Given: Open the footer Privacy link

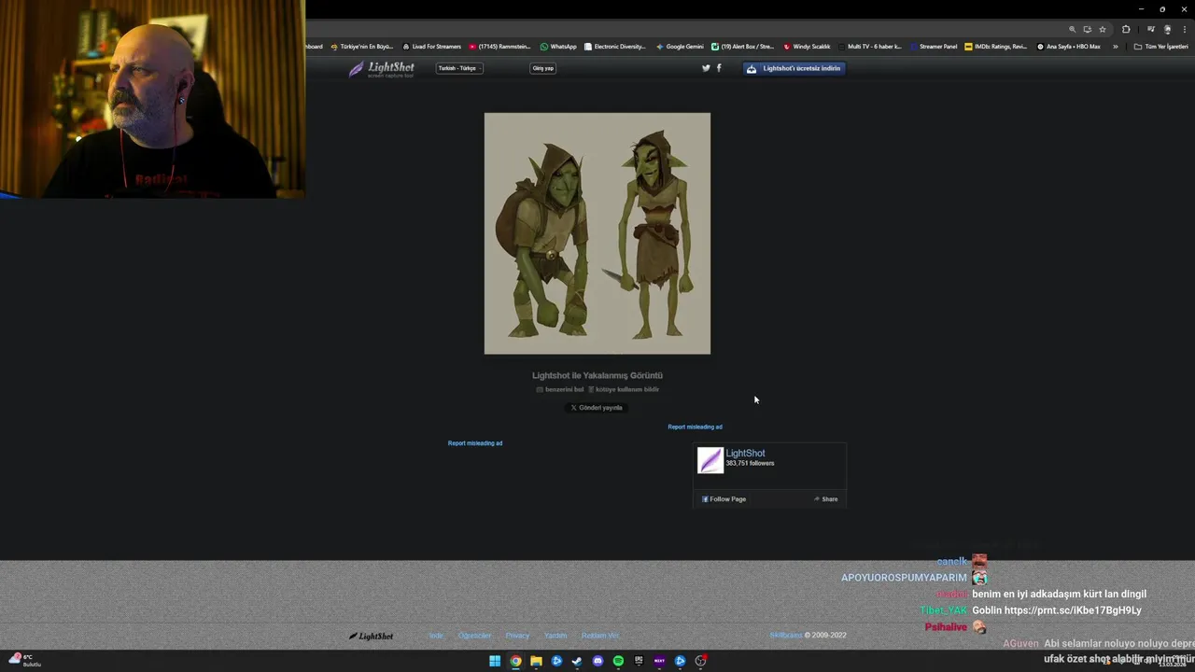Looking at the screenshot, I should tap(517, 636).
